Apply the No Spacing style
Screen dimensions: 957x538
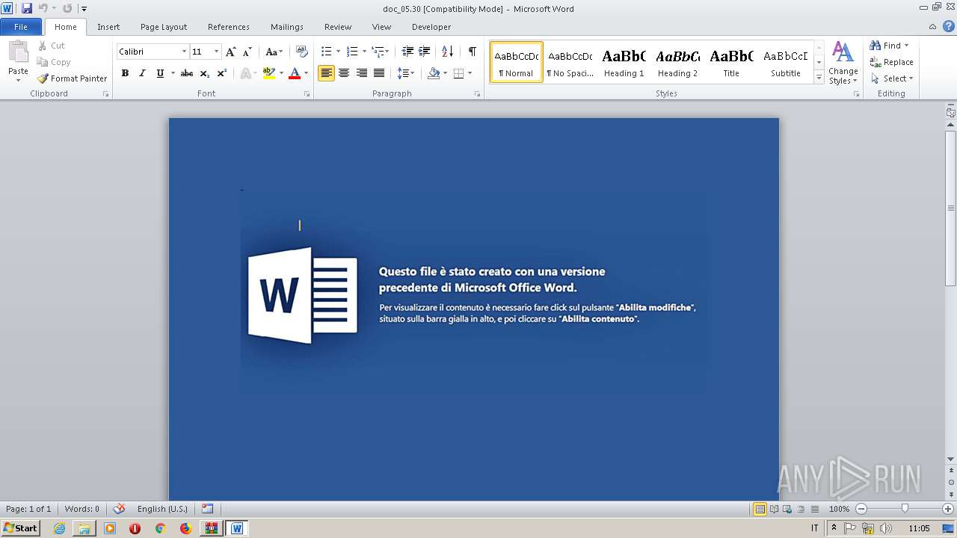(570, 62)
